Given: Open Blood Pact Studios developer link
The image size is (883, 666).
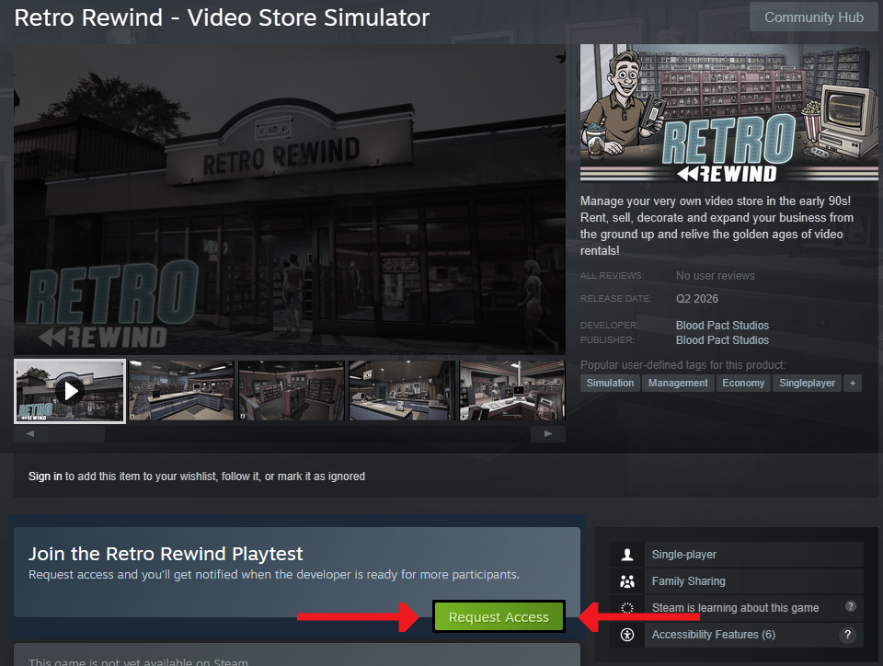Looking at the screenshot, I should click(722, 326).
